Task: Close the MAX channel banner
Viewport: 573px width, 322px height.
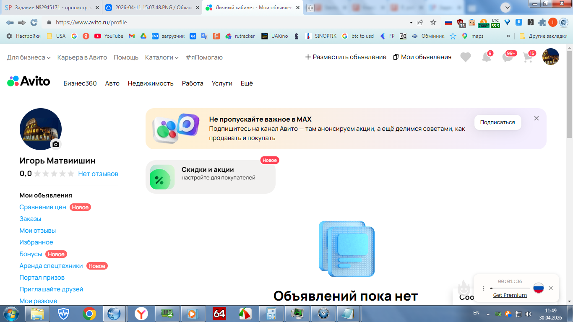Action: (x=537, y=118)
